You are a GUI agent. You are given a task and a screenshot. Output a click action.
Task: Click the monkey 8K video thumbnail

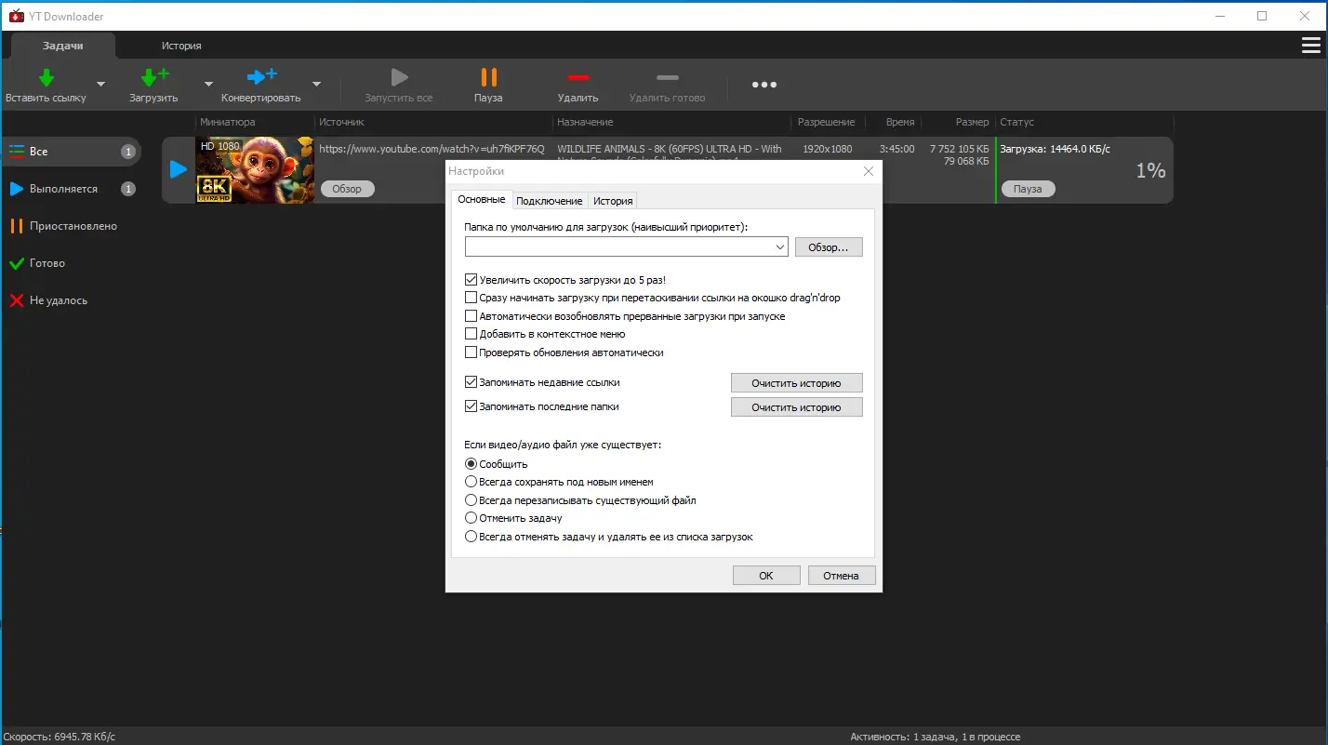(255, 170)
